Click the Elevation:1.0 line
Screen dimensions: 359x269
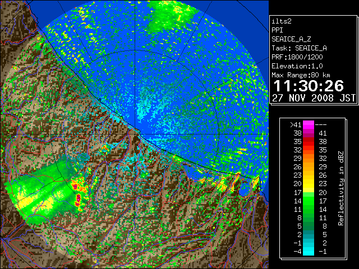click(297, 66)
